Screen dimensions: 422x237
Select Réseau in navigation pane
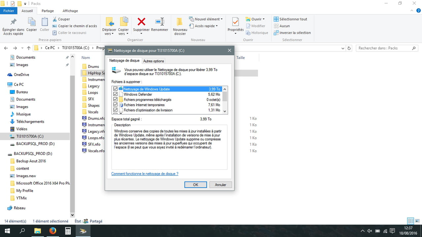(x=19, y=208)
